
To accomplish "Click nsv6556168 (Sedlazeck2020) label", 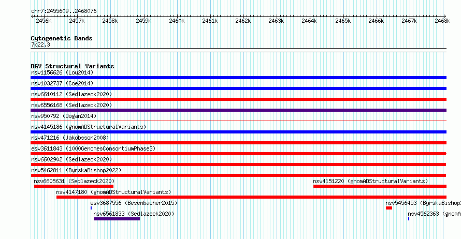I will point(71,105).
